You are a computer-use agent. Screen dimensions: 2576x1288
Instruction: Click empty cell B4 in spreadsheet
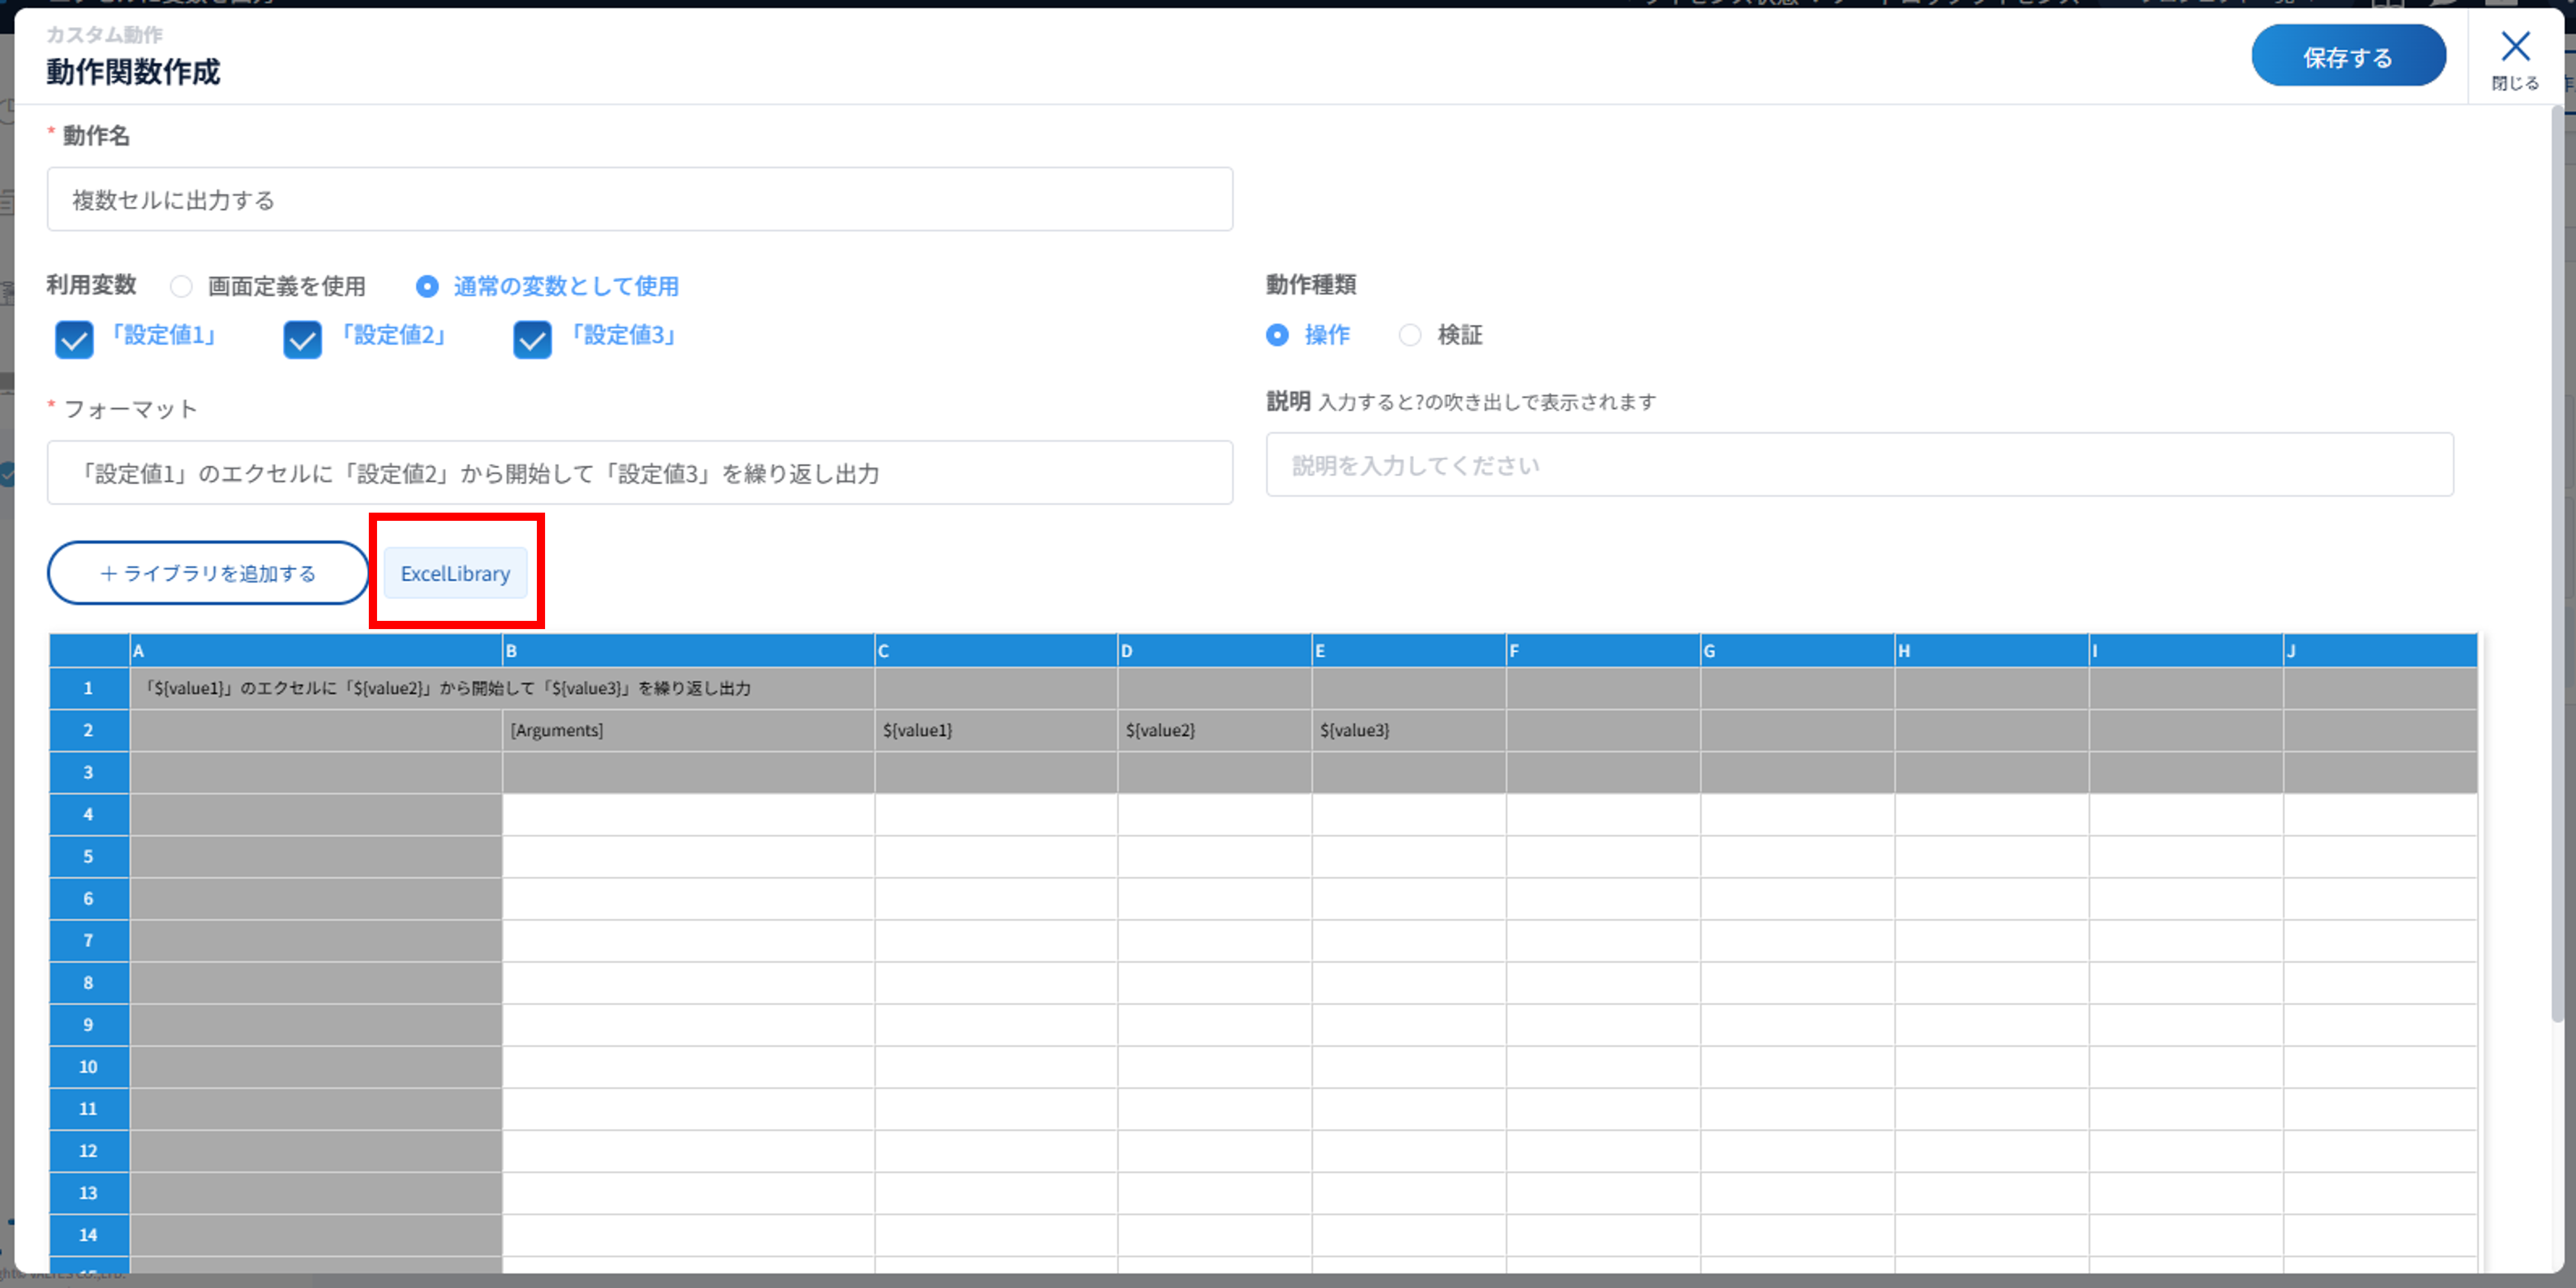[687, 815]
